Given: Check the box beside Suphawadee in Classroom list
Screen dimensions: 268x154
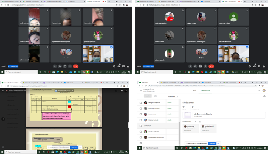Looking at the screenshot, I should pos(141,137).
